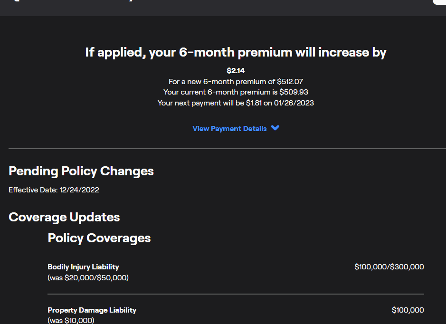Click 'Your current 6-month premium is $509.93'
The width and height of the screenshot is (446, 324).
tap(236, 92)
